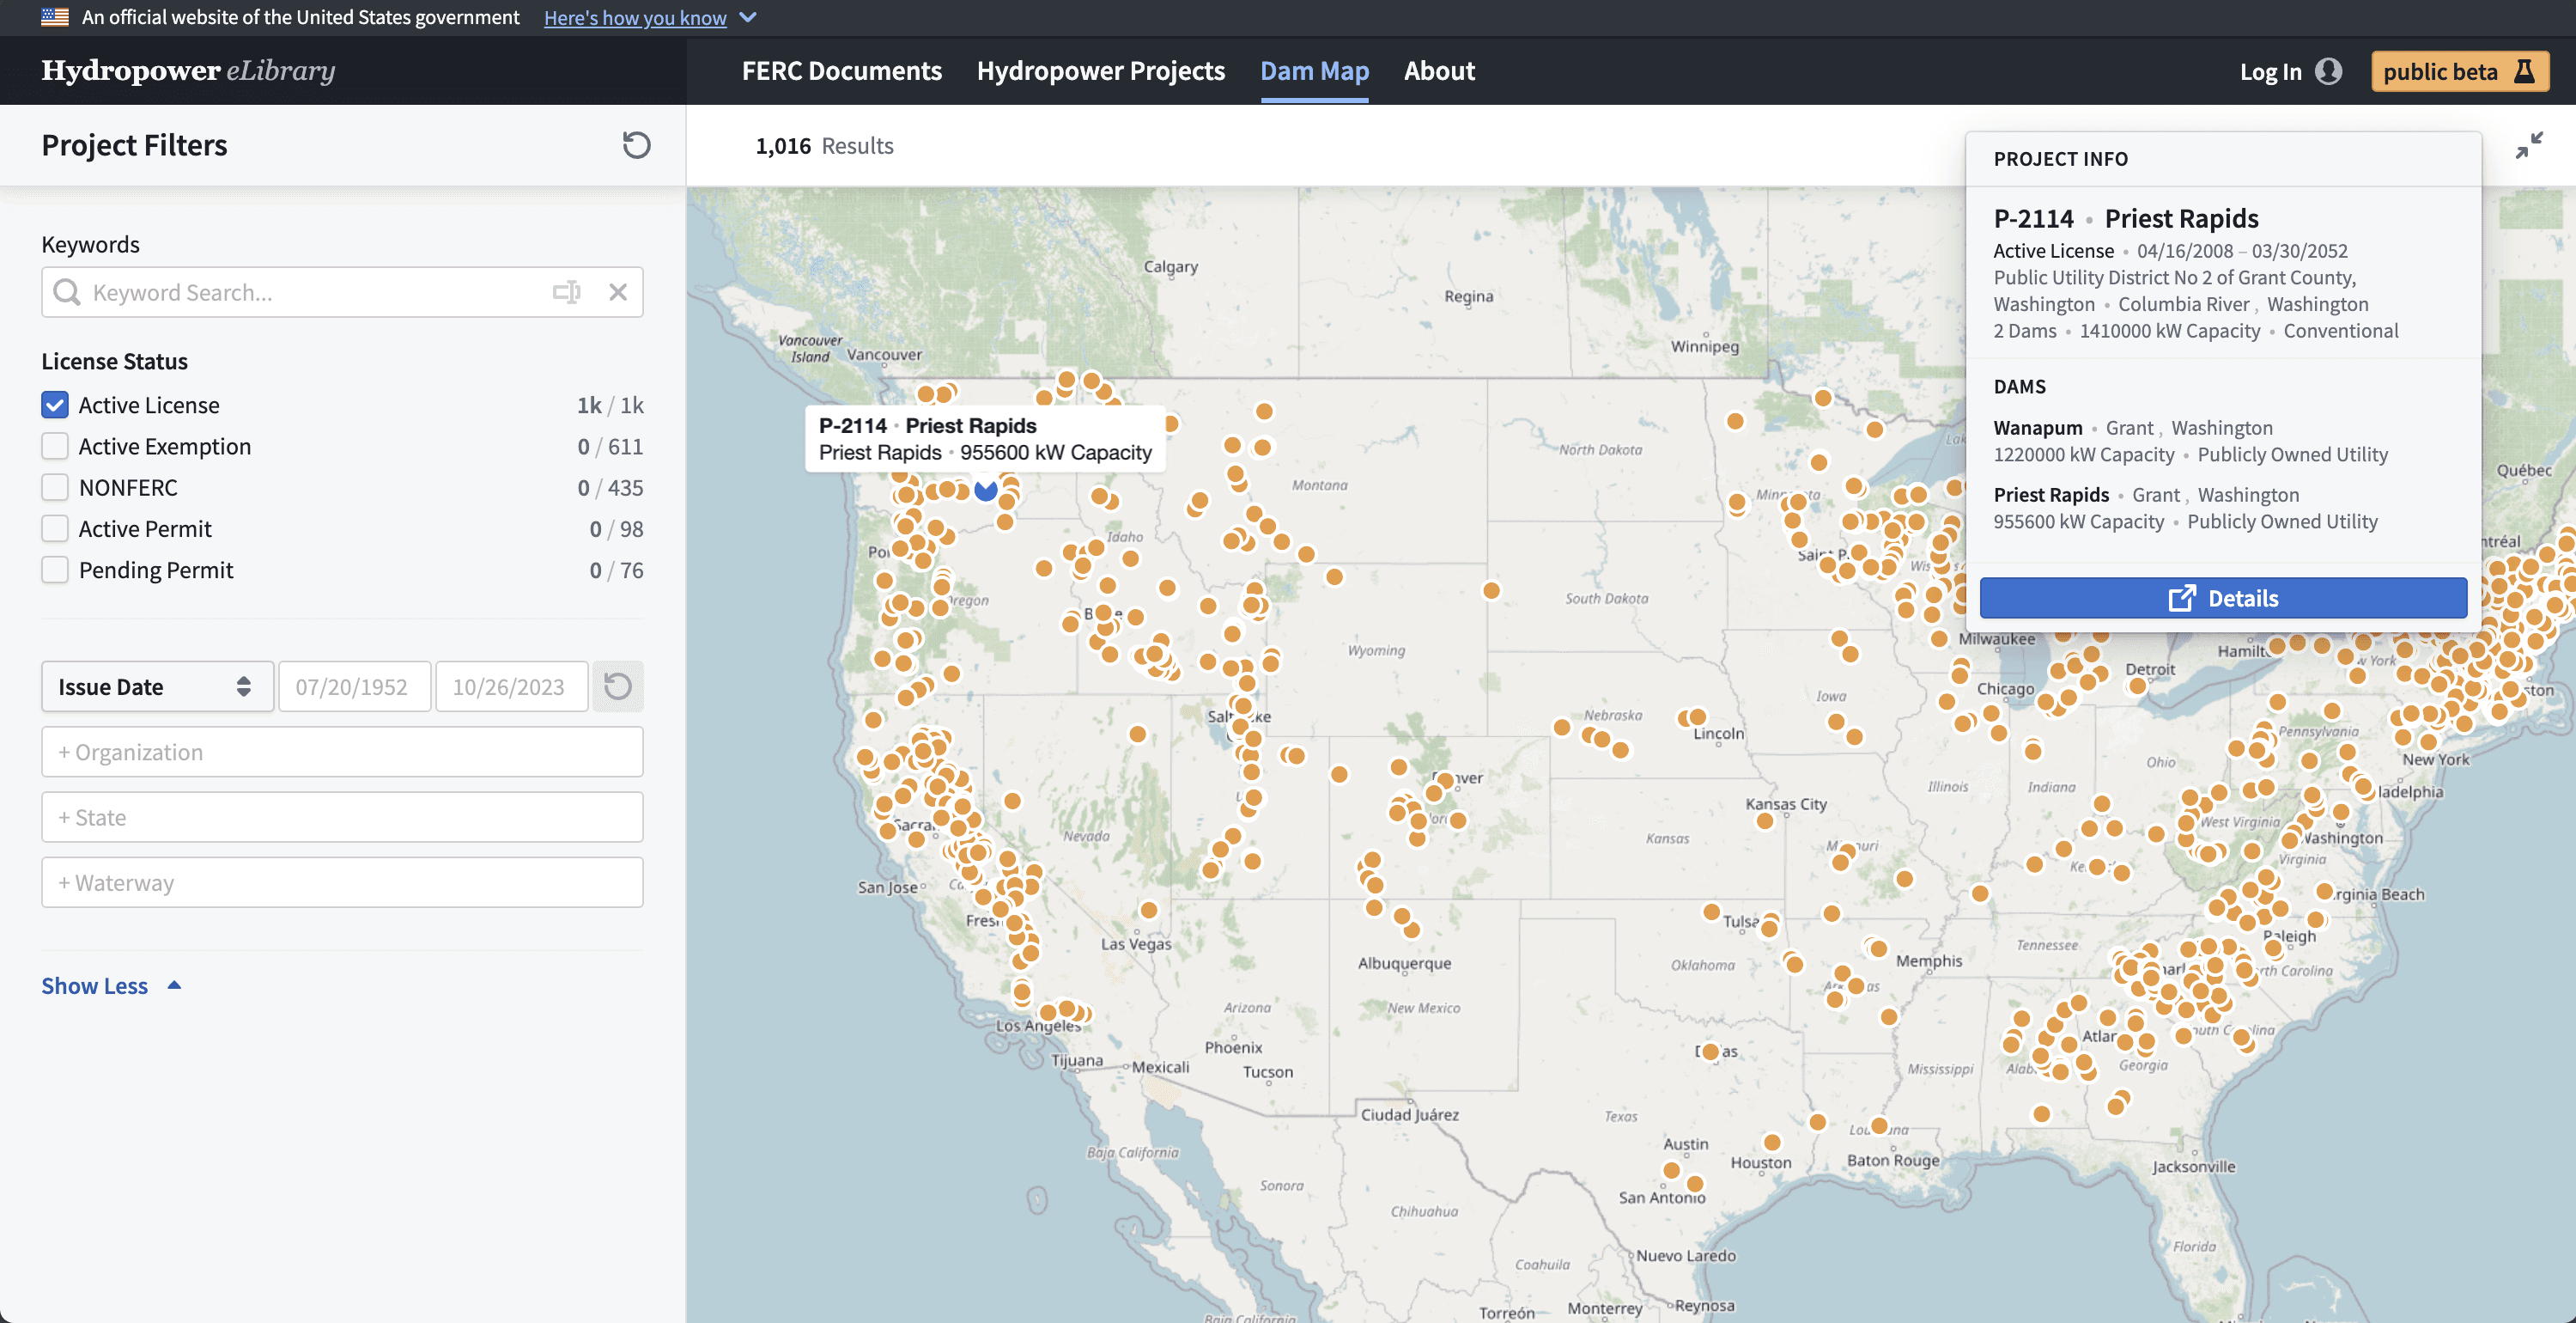Enable the NONFERC checkbox
This screenshot has height=1323, width=2576.
(55, 487)
